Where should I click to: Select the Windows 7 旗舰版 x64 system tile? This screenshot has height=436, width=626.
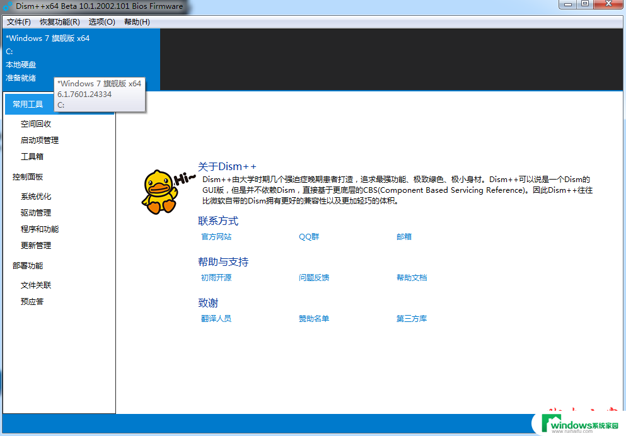tap(81, 59)
